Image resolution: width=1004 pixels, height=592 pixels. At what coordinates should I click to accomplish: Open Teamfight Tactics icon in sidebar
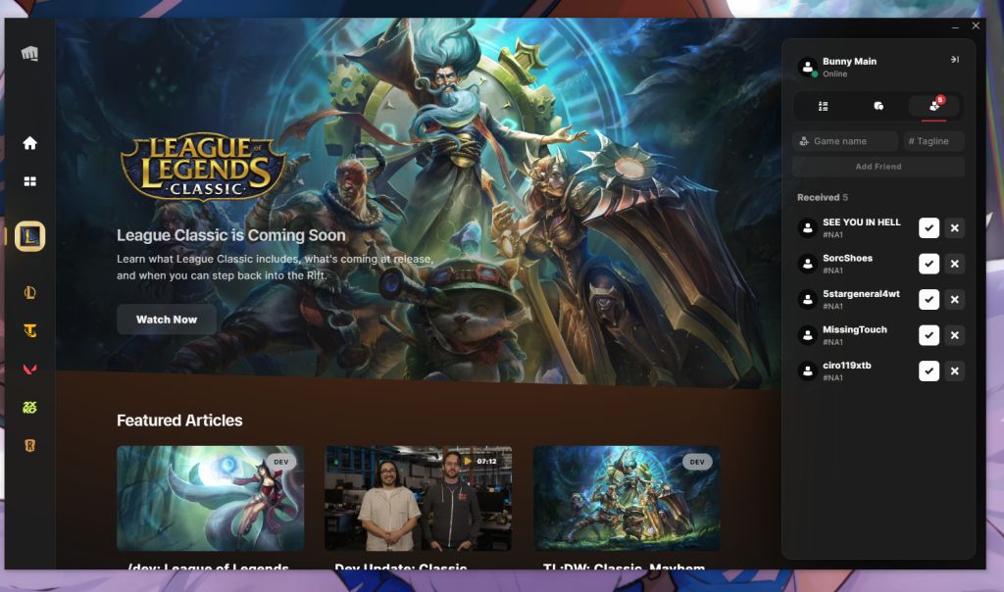tap(29, 331)
